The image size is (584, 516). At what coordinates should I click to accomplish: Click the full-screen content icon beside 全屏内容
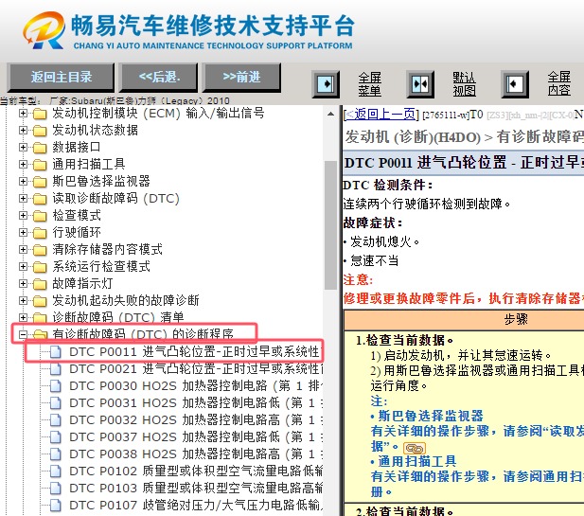pyautogui.click(x=515, y=84)
